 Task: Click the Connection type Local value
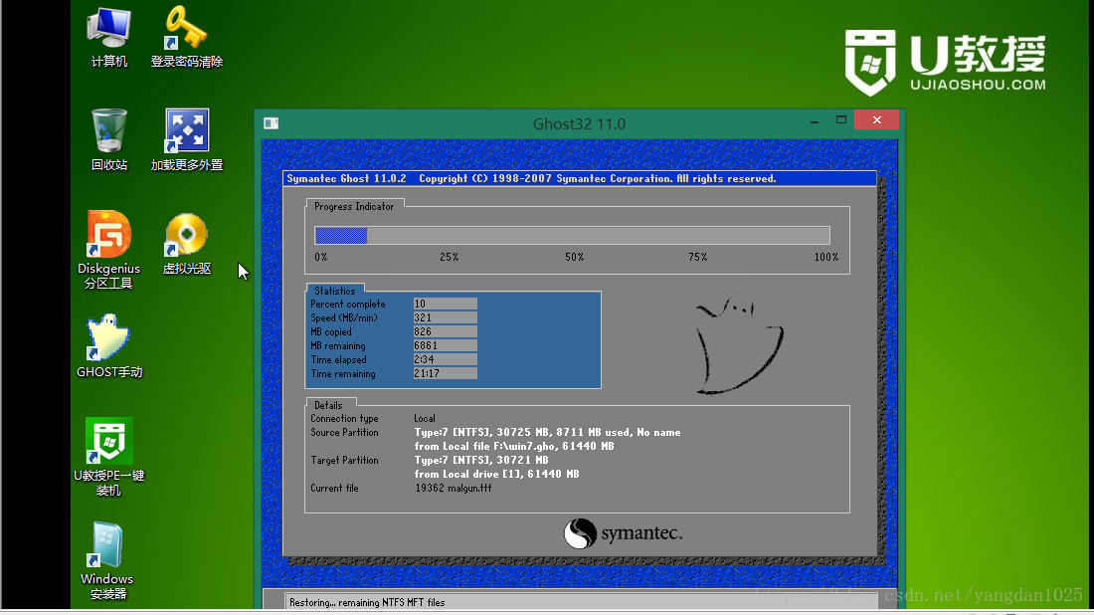pos(425,419)
